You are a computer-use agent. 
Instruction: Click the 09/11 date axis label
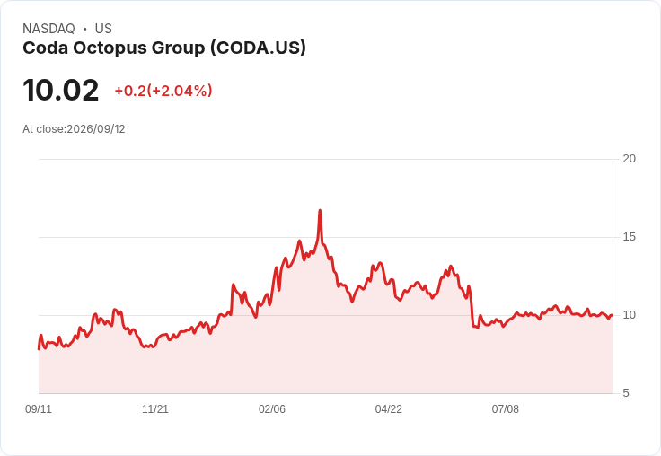click(x=39, y=409)
